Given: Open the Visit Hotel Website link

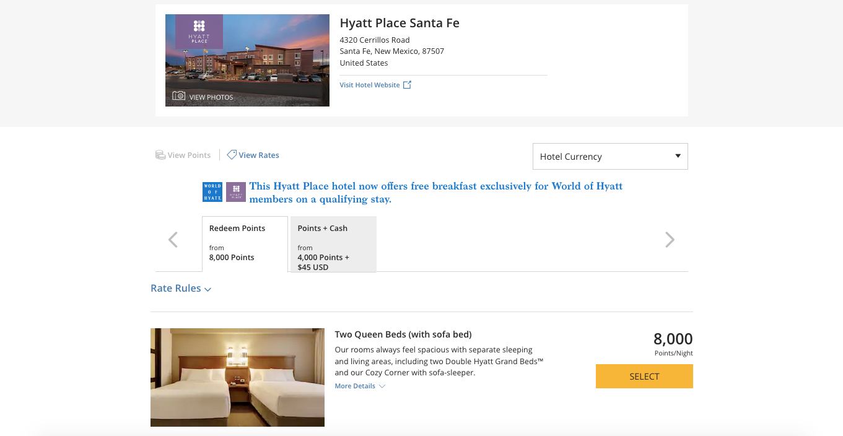Looking at the screenshot, I should tap(370, 85).
